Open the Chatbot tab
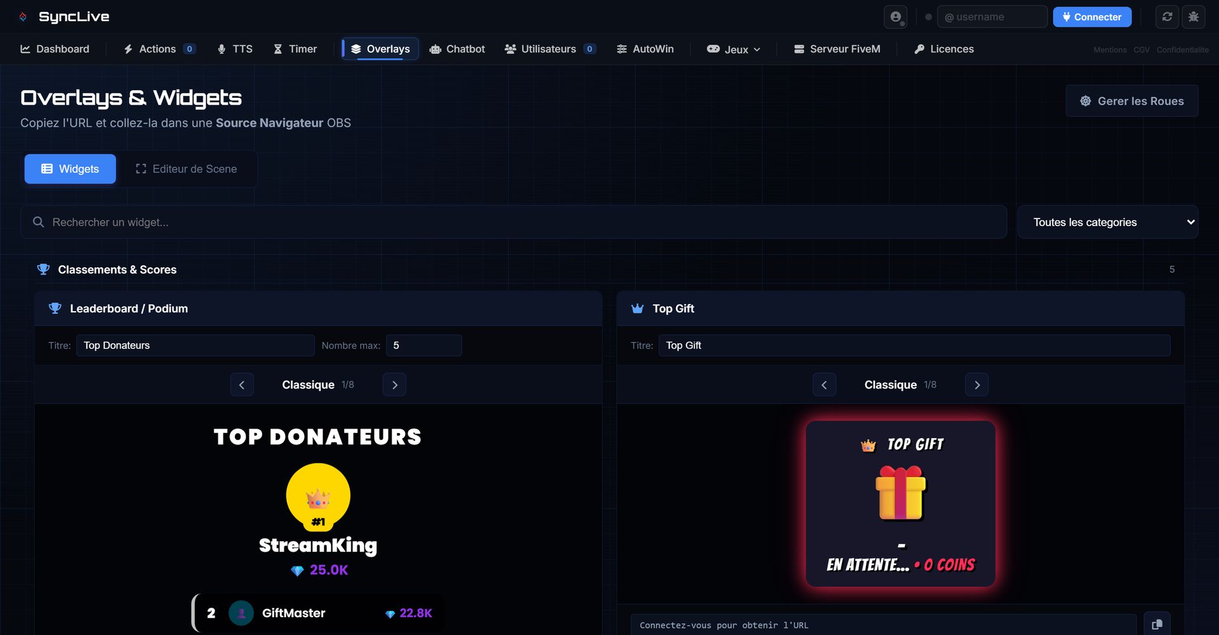The width and height of the screenshot is (1219, 635). pos(457,49)
